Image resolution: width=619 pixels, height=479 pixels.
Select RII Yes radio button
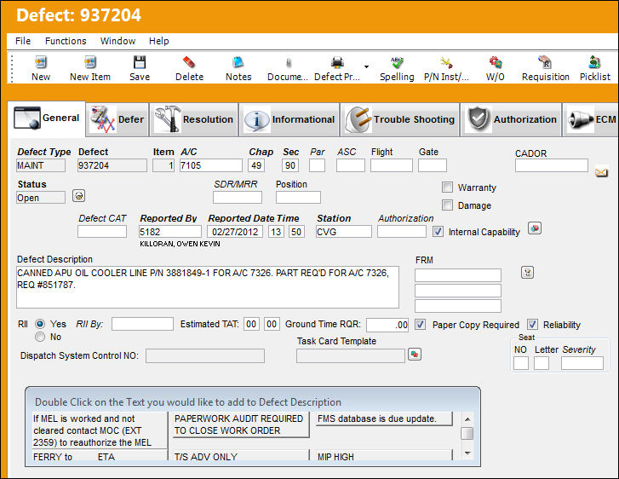[x=40, y=324]
